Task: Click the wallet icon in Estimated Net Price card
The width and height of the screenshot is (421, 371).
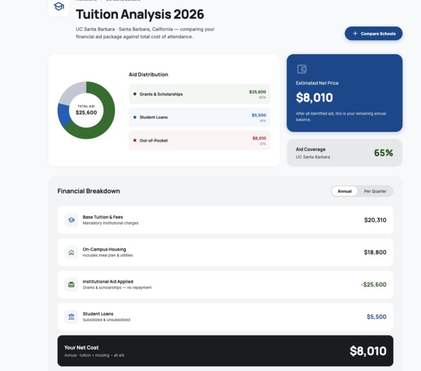Action: 302,69
